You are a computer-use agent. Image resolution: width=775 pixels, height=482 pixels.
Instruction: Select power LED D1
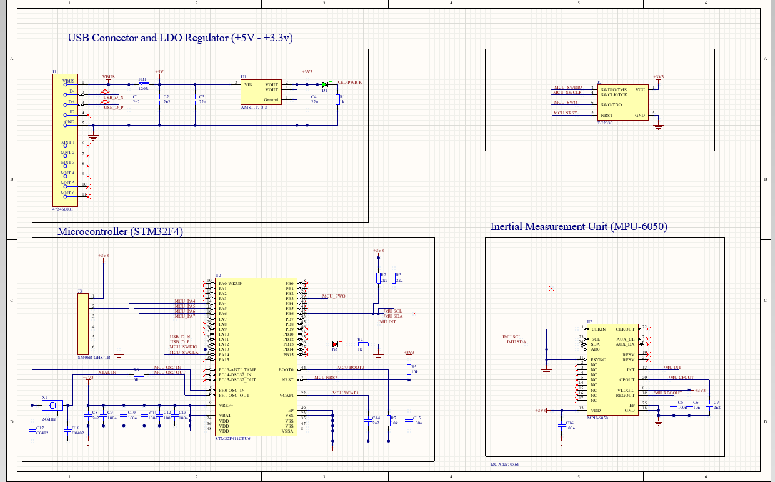click(x=324, y=84)
